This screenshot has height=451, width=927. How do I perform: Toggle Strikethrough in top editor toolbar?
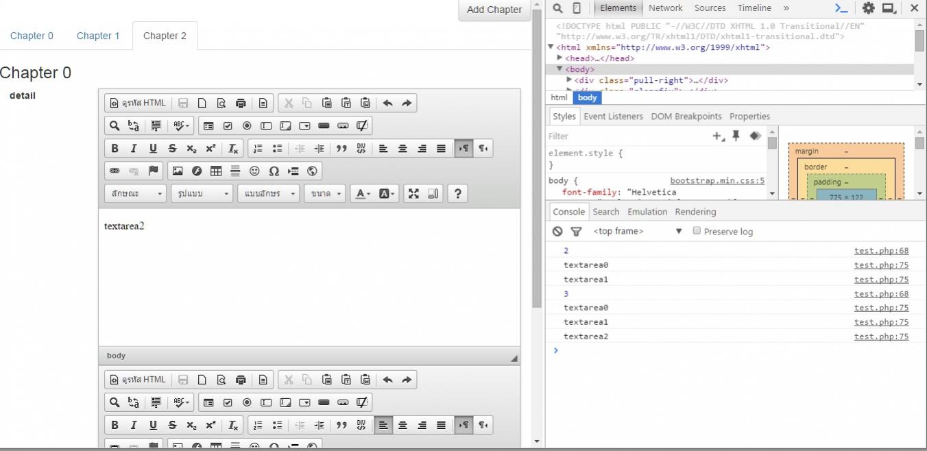(x=172, y=148)
